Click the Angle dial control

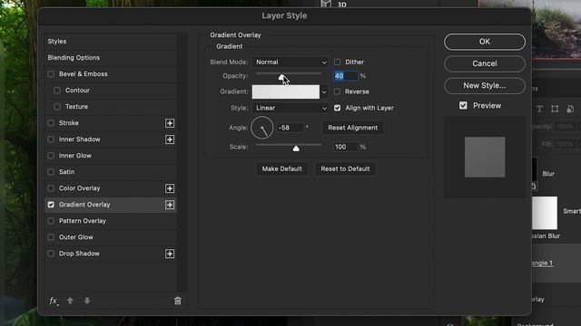[262, 128]
